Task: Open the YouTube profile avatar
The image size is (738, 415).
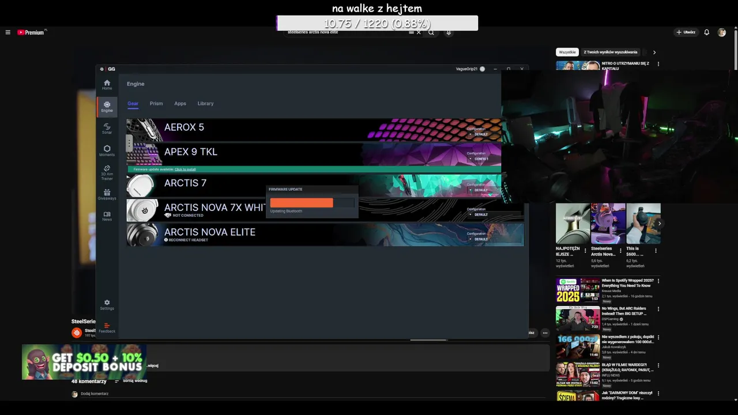Action: coord(721,32)
